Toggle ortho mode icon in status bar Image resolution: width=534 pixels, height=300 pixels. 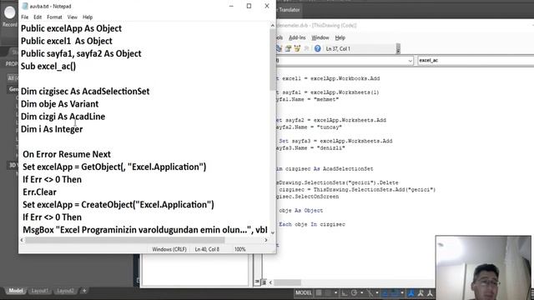pos(345,292)
